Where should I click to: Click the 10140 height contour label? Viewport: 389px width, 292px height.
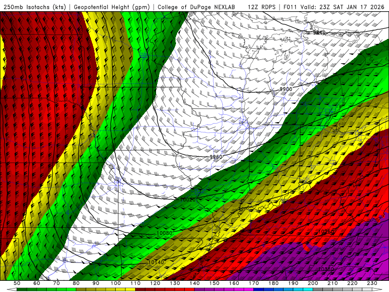(x=156, y=262)
